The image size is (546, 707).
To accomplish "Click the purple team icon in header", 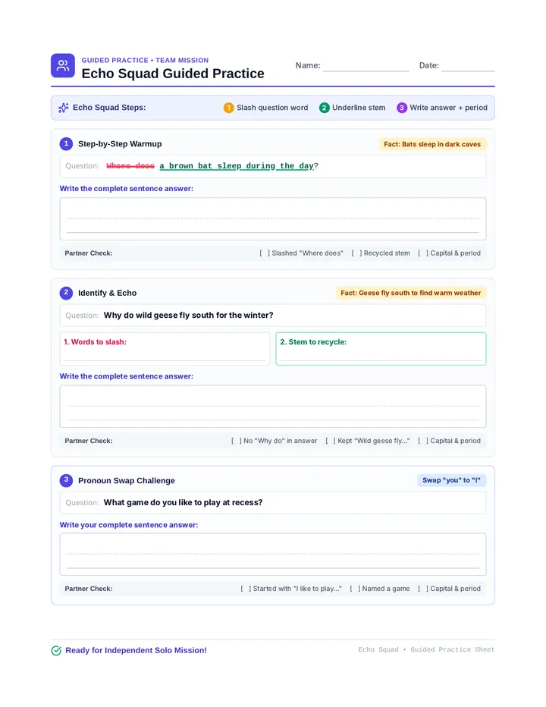I will (x=63, y=66).
